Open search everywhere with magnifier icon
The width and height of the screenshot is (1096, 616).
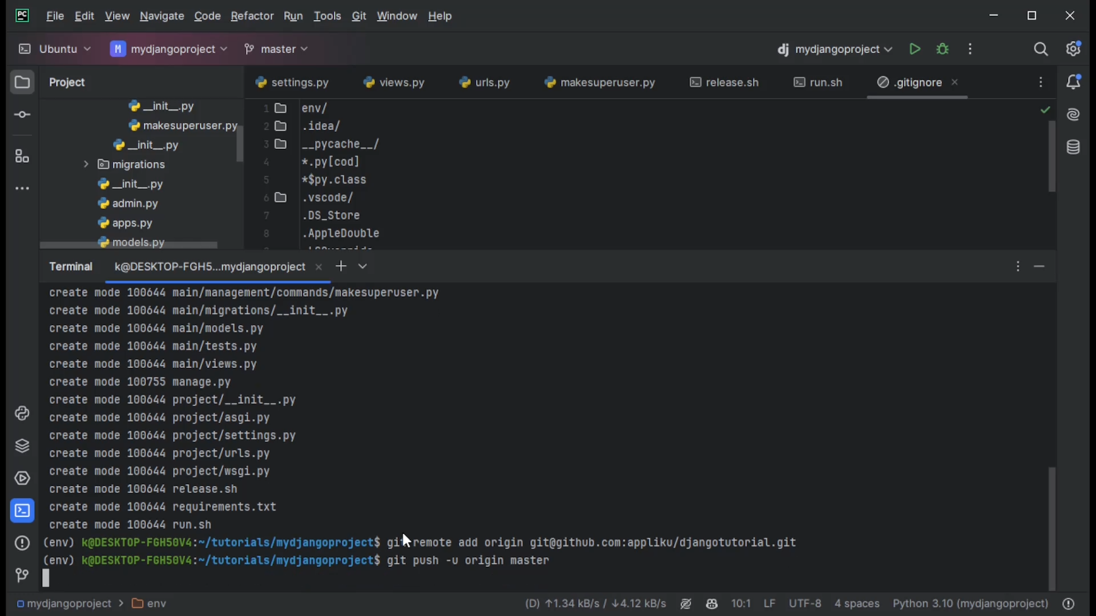1041,49
